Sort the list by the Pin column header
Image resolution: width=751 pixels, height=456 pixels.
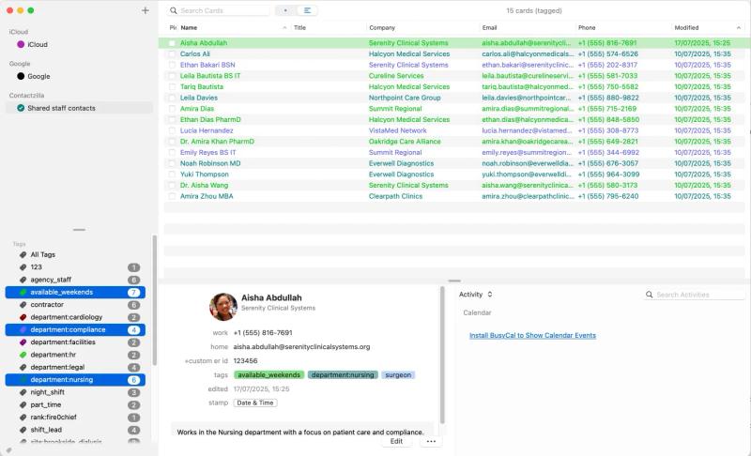pyautogui.click(x=173, y=28)
